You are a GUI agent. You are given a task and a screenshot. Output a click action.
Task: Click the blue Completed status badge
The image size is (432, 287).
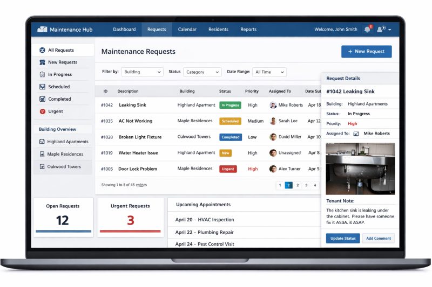tap(231, 137)
